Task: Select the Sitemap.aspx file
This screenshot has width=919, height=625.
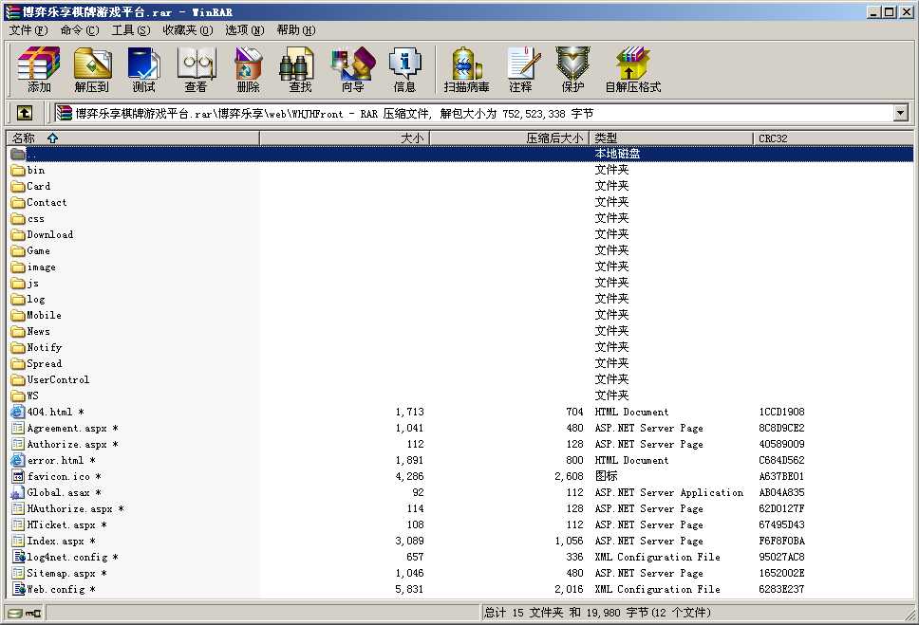Action: pyautogui.click(x=59, y=573)
